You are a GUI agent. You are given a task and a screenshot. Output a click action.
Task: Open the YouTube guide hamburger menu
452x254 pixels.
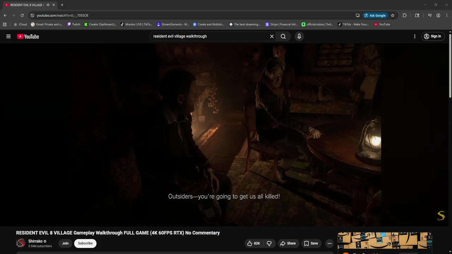[8, 36]
